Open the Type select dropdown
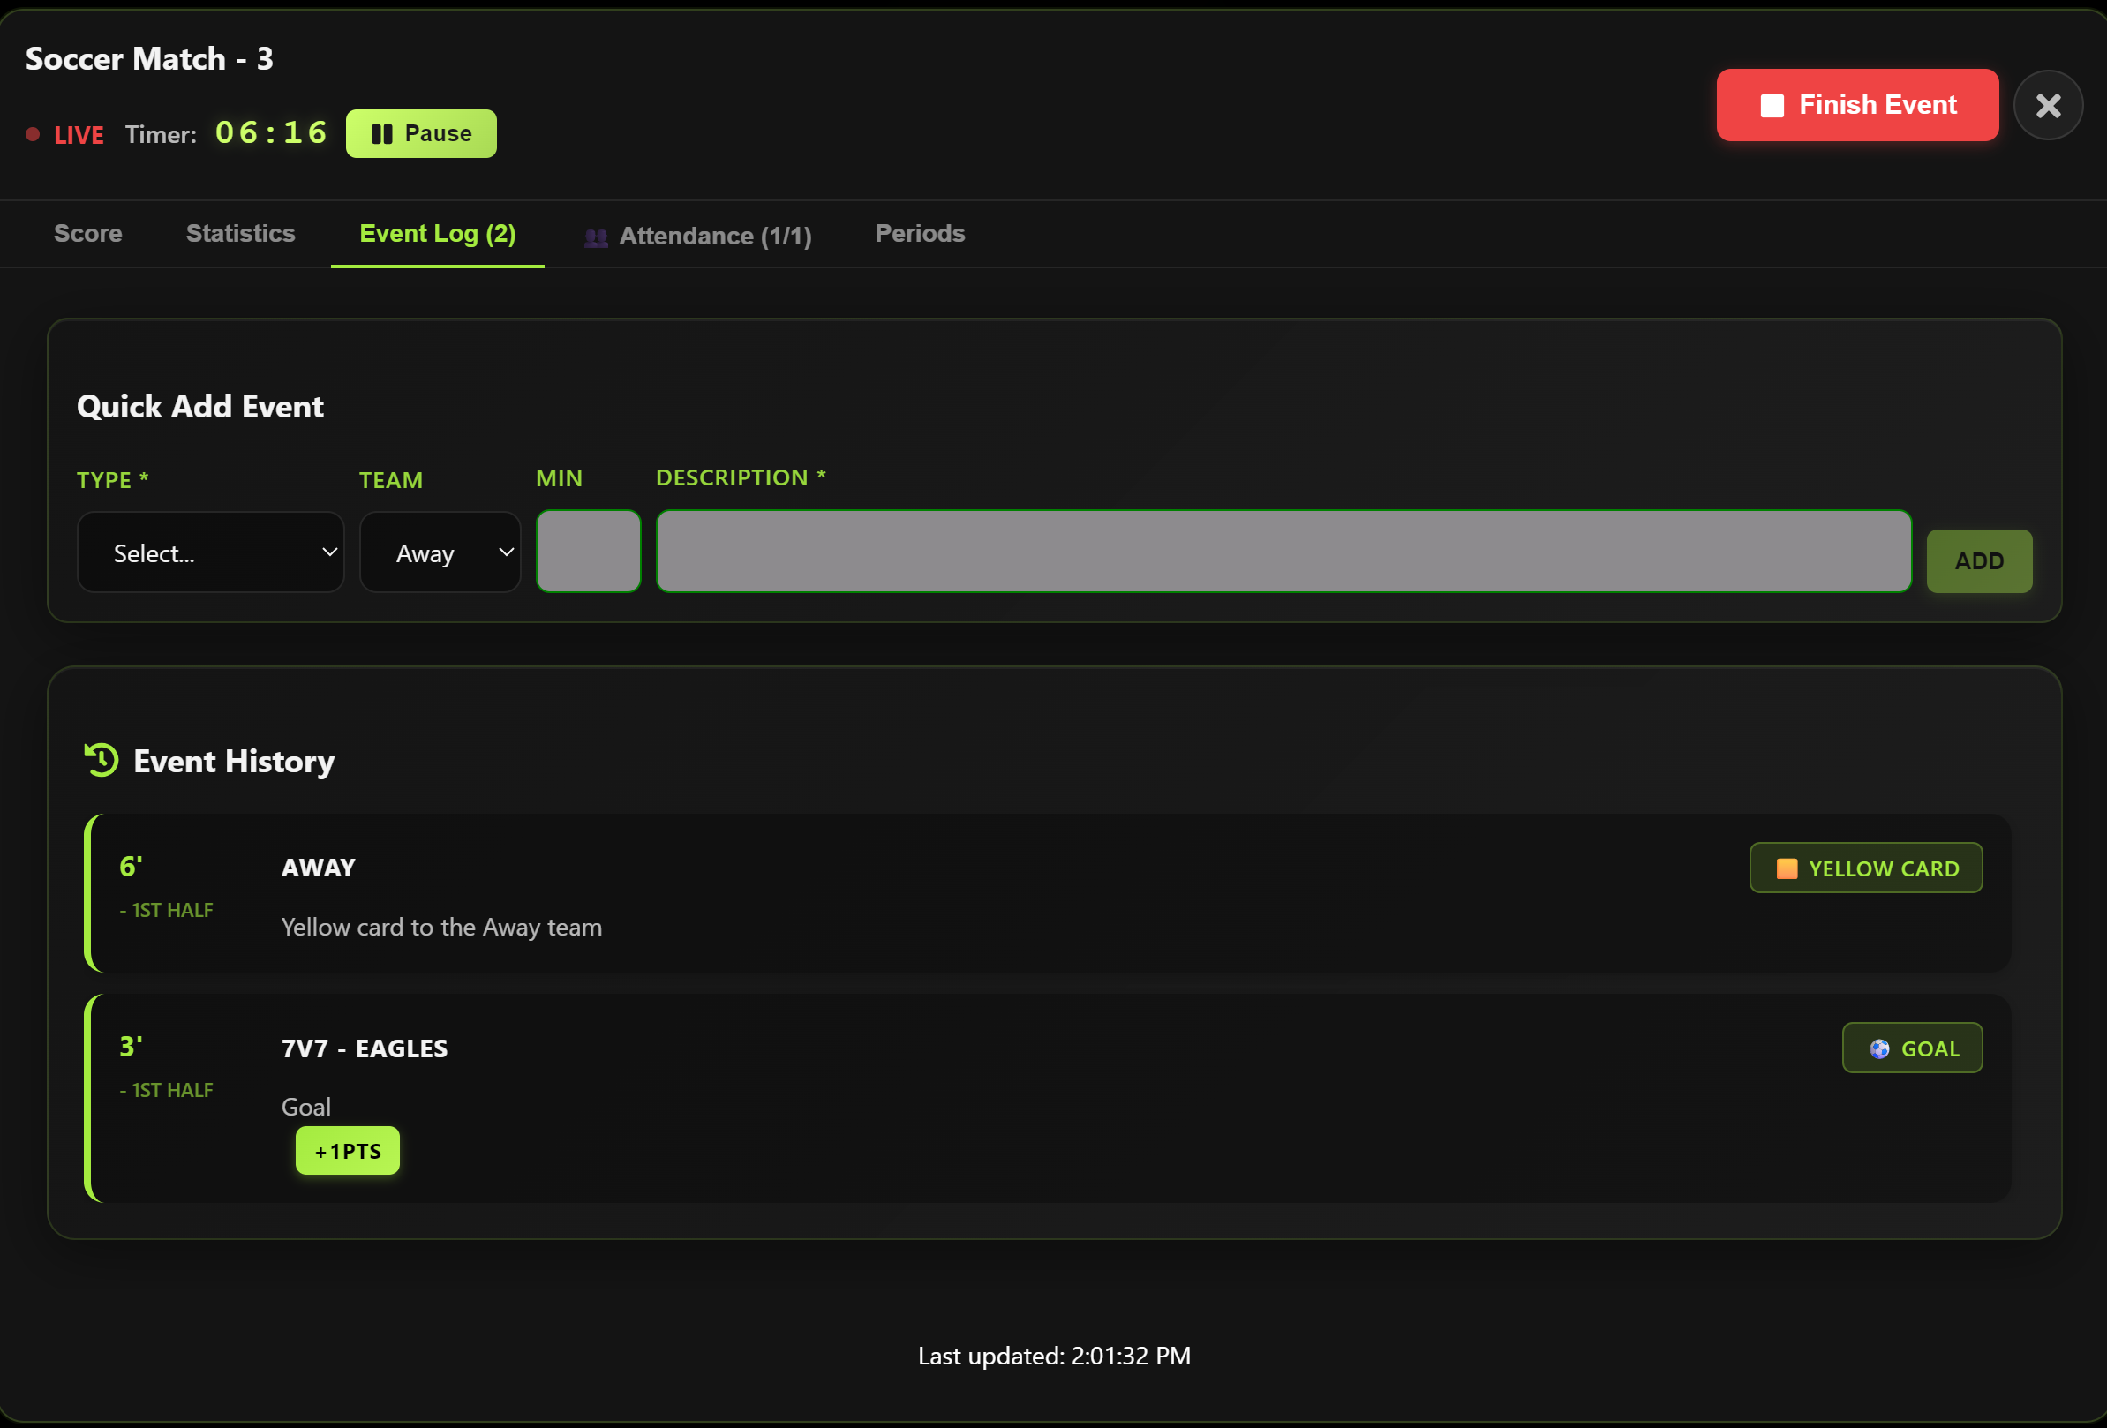Screen dimensions: 2107x1428 [210, 552]
